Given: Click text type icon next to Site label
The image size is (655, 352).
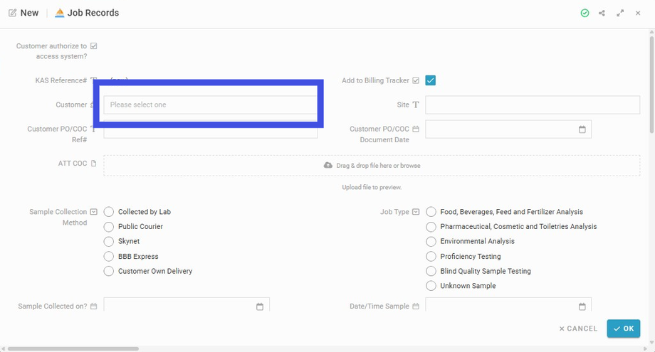Looking at the screenshot, I should click(x=416, y=105).
